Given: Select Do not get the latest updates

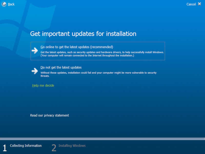Looking at the screenshot, I should 61,68.
